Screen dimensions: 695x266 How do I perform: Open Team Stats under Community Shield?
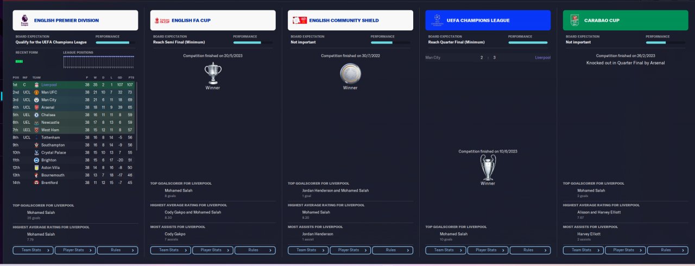(308, 250)
